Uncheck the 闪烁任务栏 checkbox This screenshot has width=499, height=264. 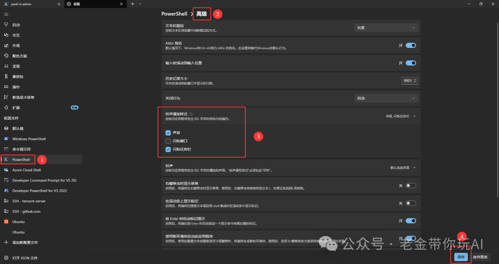(168, 149)
